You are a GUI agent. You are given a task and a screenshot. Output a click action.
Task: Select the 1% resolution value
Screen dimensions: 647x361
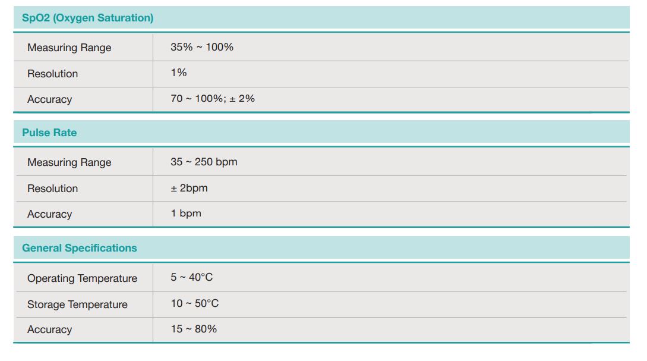(179, 73)
